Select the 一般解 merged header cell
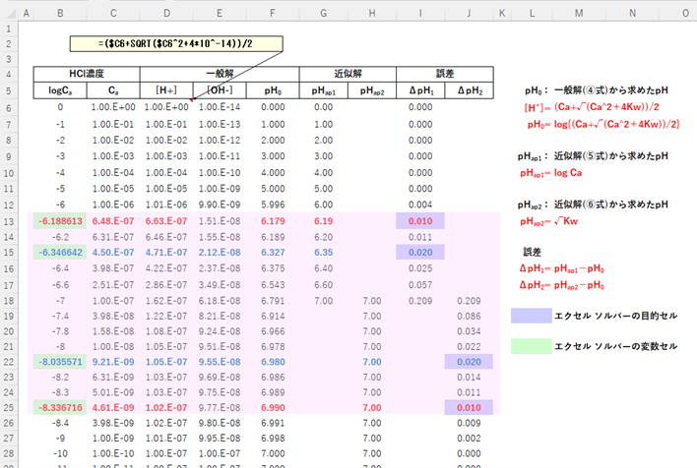Screen dimensions: 697x468 tap(219, 75)
